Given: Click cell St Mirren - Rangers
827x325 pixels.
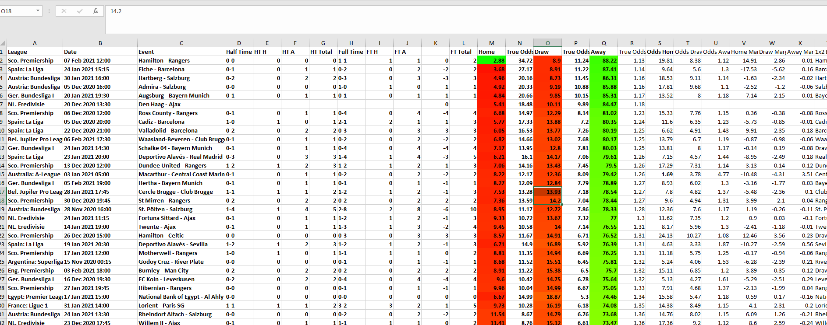Looking at the screenshot, I should coord(181,200).
